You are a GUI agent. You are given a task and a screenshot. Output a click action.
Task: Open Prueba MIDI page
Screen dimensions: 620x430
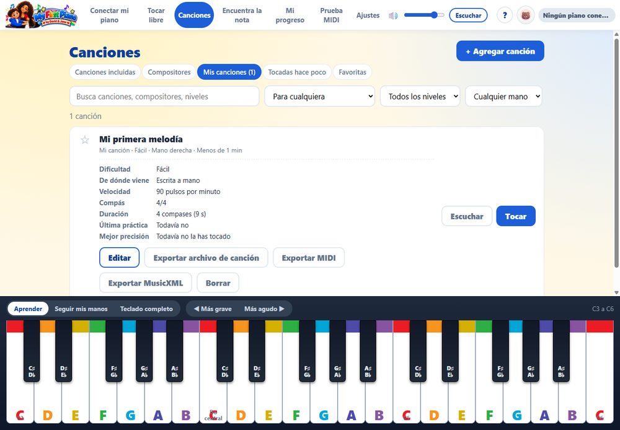331,15
